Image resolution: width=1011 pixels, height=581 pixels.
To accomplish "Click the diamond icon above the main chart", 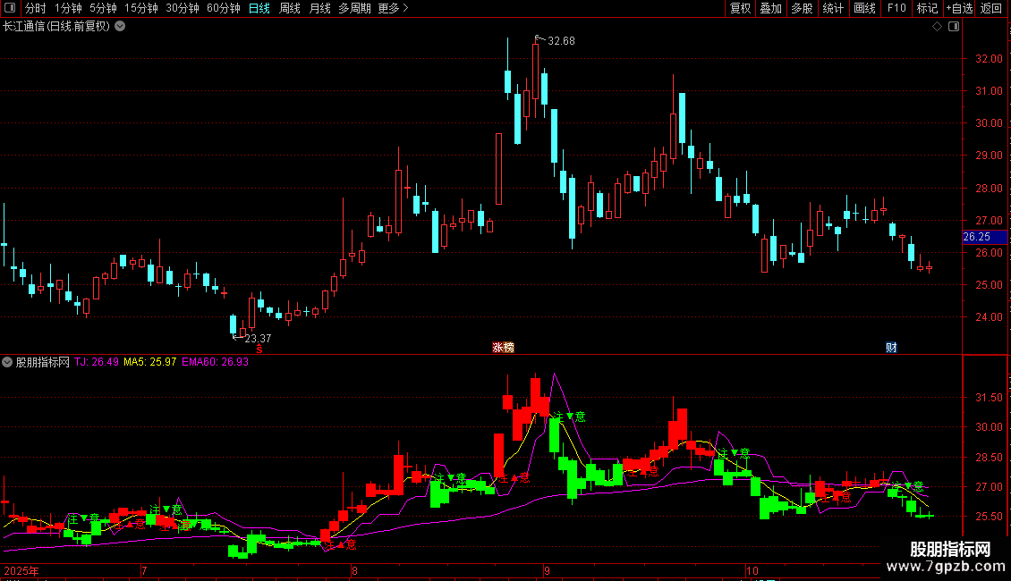I will click(938, 27).
